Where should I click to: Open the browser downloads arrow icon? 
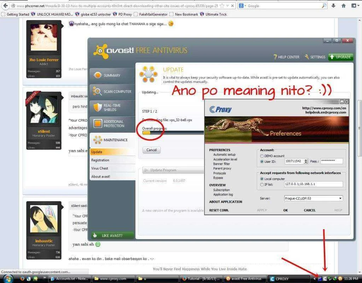[333, 6]
